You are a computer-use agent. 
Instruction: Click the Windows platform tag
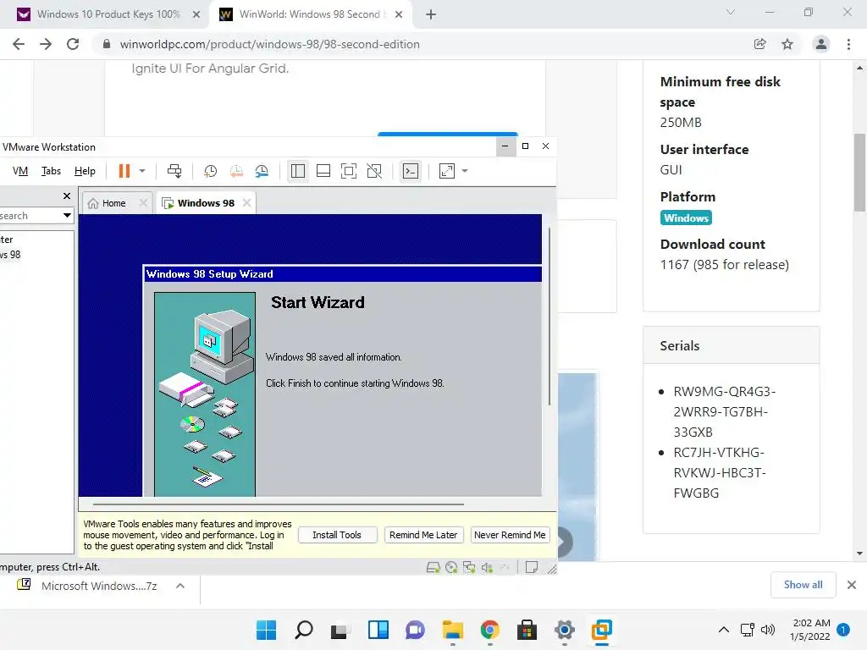(686, 218)
